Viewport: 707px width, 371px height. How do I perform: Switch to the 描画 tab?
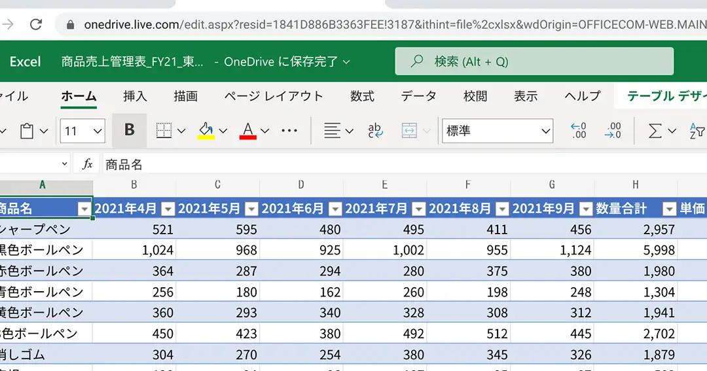(186, 96)
